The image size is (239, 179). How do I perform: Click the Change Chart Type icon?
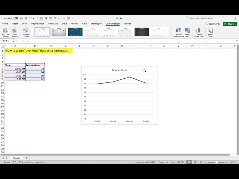[x=198, y=31]
